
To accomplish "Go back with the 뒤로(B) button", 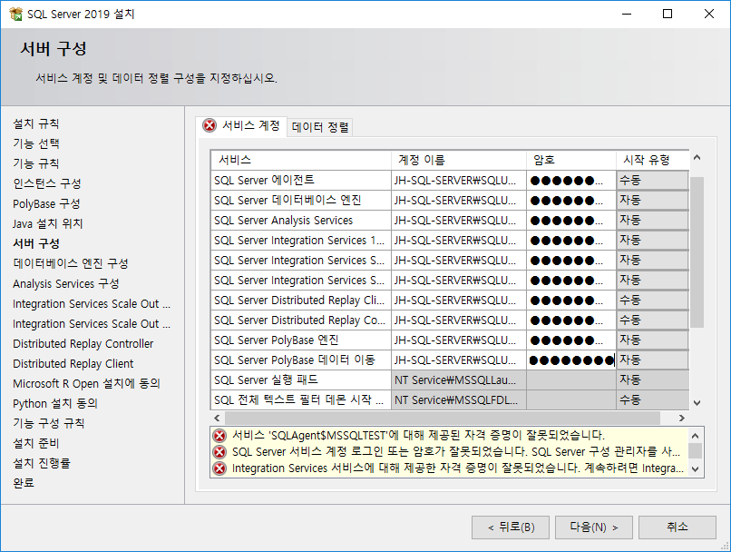I will (x=511, y=527).
